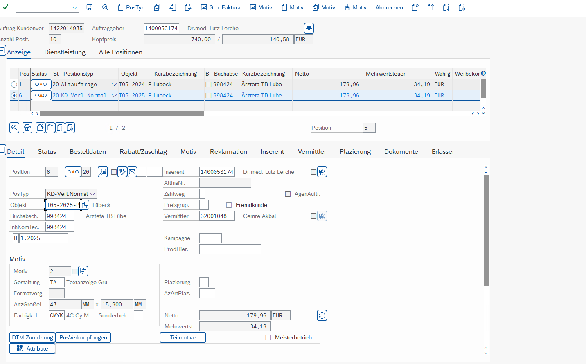Click the DTM-Zuordnung button
The height and width of the screenshot is (364, 586).
coord(32,337)
